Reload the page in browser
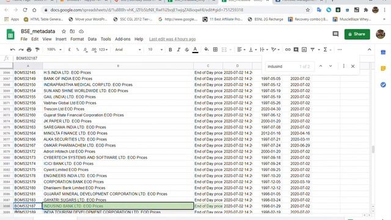 click(25, 10)
